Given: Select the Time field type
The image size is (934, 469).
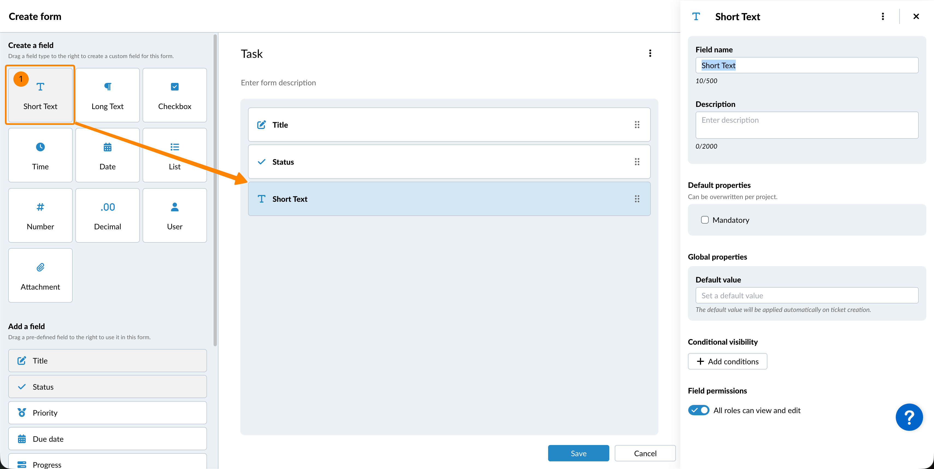Looking at the screenshot, I should 40,155.
